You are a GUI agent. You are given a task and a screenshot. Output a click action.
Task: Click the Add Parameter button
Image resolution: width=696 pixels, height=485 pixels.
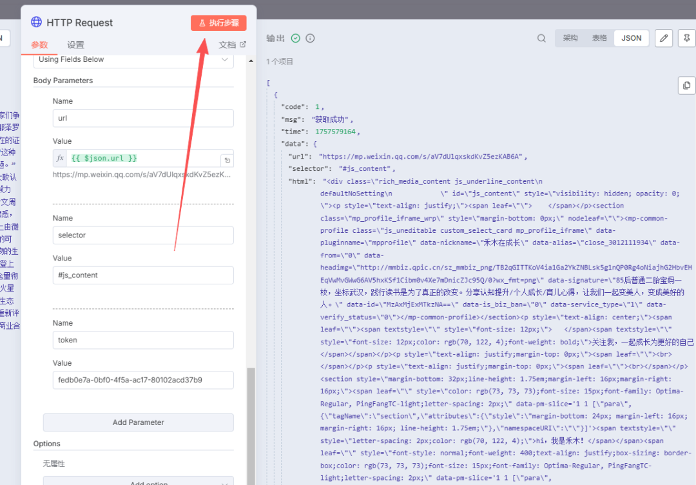tap(139, 422)
